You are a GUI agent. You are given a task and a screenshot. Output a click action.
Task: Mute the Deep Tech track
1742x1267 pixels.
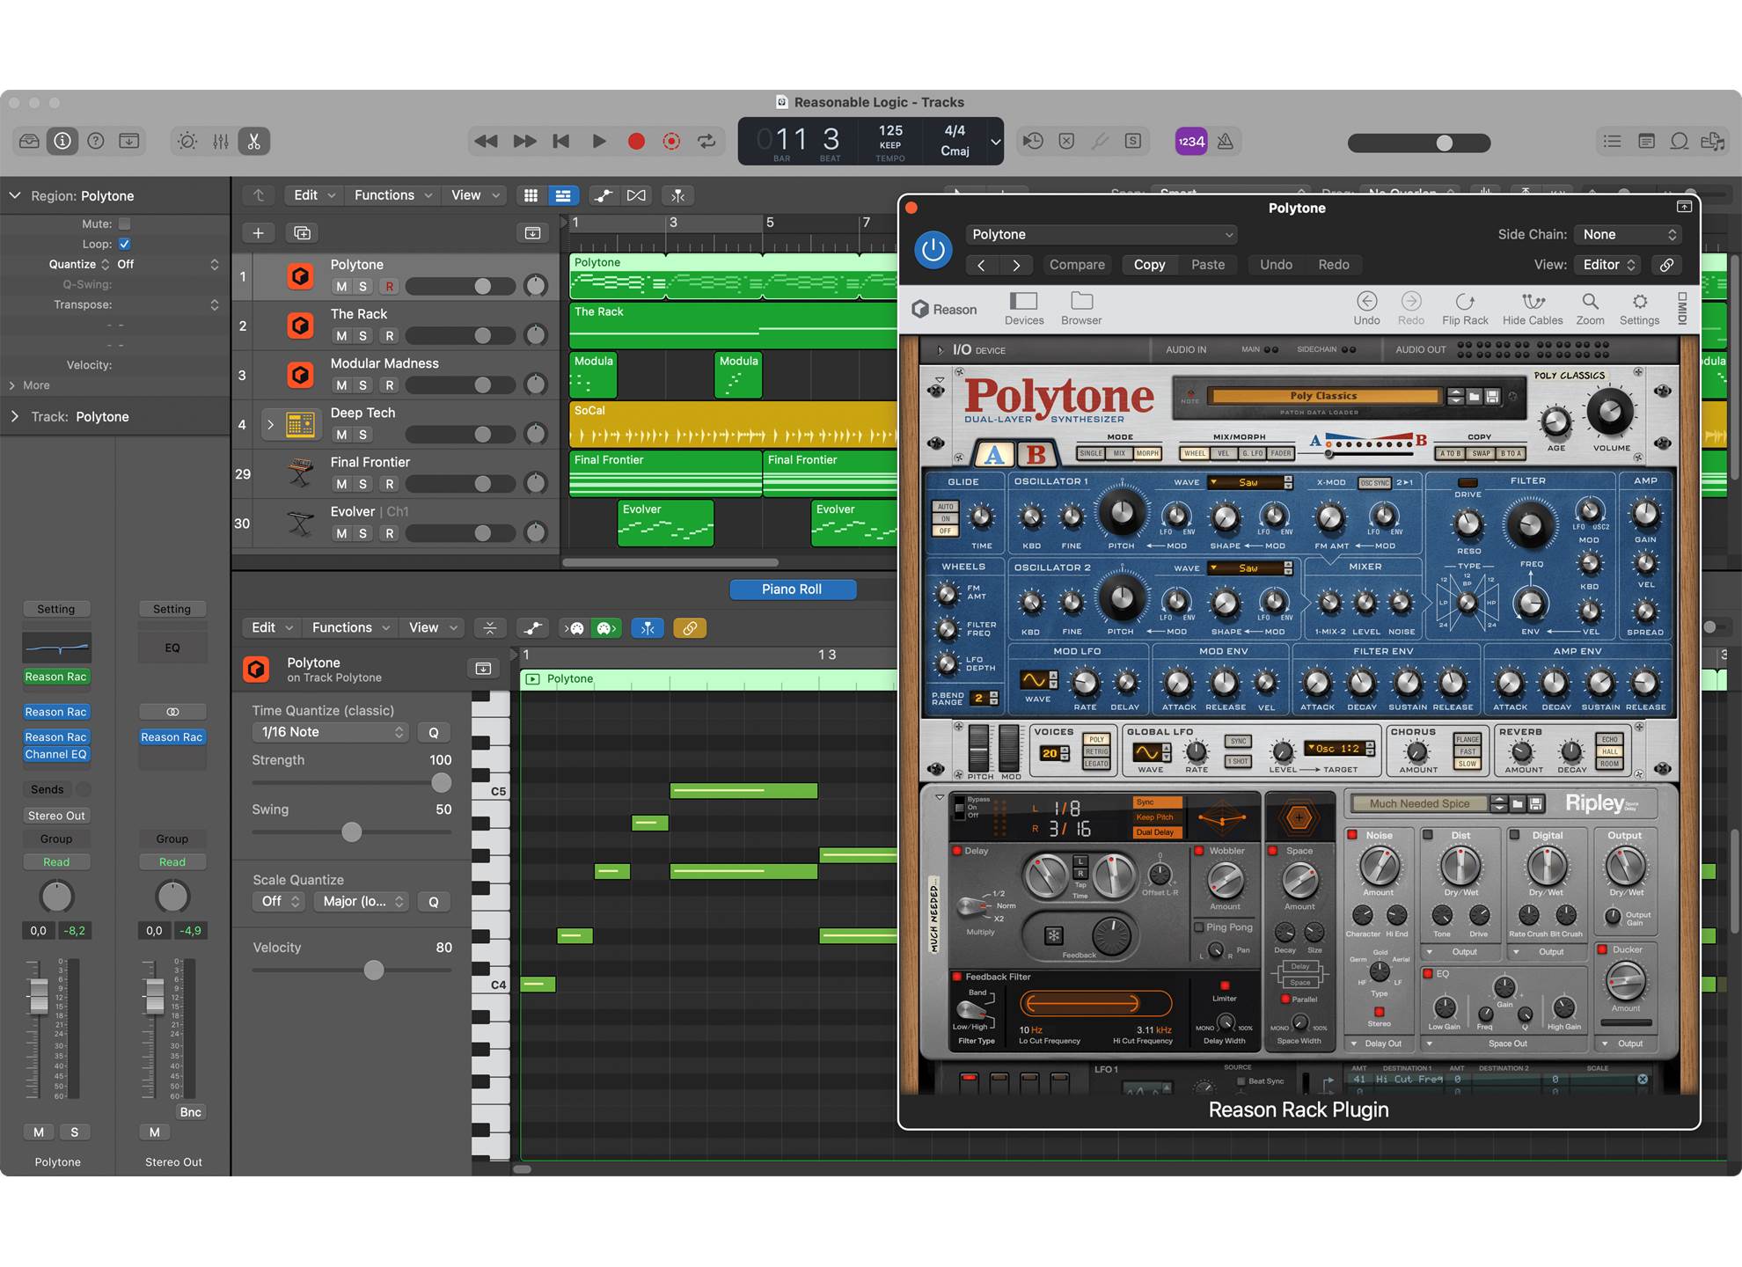(x=340, y=435)
